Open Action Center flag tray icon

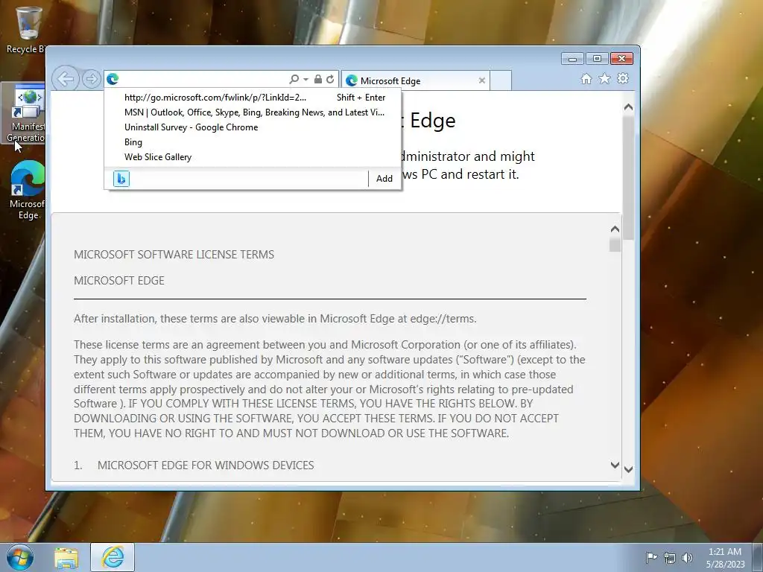click(x=651, y=557)
